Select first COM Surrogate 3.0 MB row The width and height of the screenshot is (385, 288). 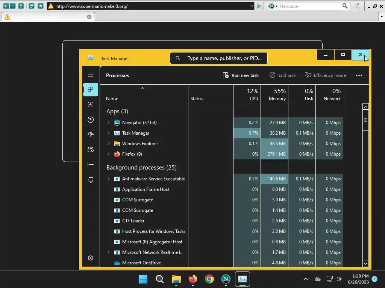(x=222, y=200)
